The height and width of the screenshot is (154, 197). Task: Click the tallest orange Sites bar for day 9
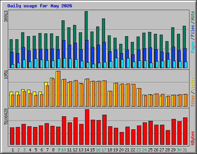[59, 89]
